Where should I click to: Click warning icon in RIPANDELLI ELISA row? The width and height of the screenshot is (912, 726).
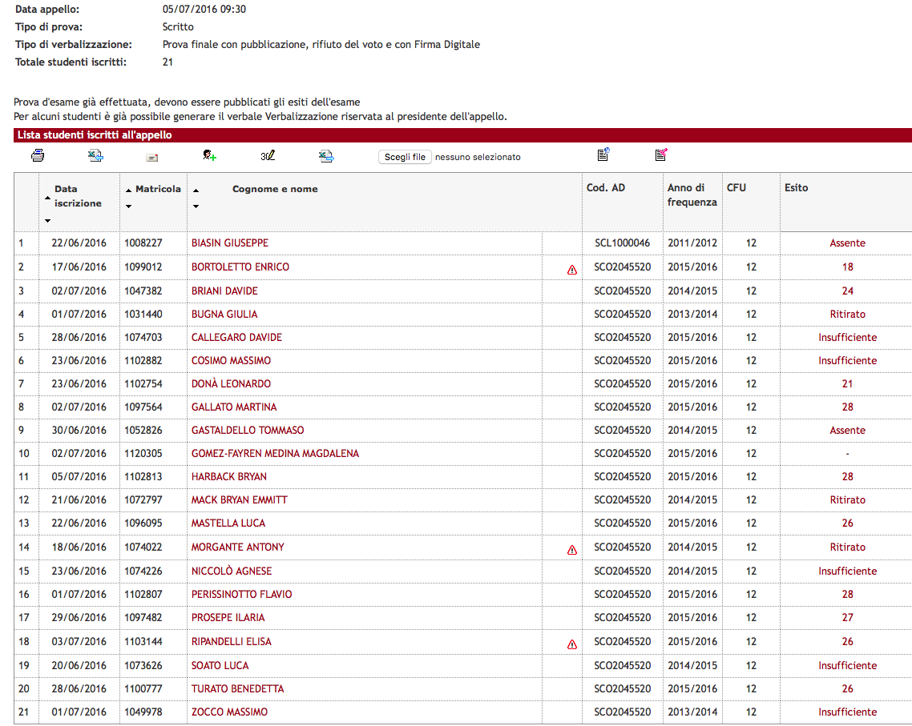(572, 644)
